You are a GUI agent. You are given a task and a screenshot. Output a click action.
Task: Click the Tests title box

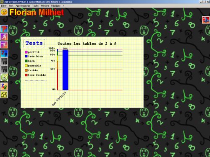(x=34, y=43)
